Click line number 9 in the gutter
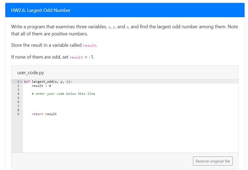This screenshot has height=170, width=248. coord(18,114)
